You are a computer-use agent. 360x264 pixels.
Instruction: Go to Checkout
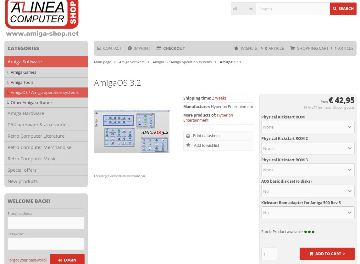point(171,48)
